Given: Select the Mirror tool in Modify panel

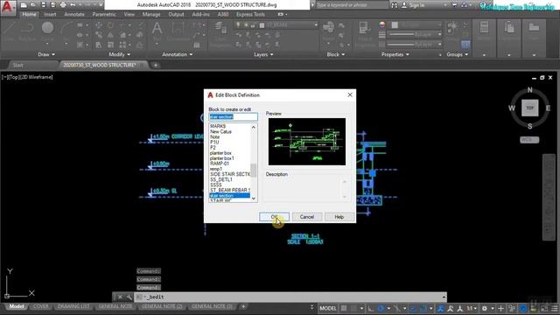Looking at the screenshot, I should pyautogui.click(x=111, y=35).
